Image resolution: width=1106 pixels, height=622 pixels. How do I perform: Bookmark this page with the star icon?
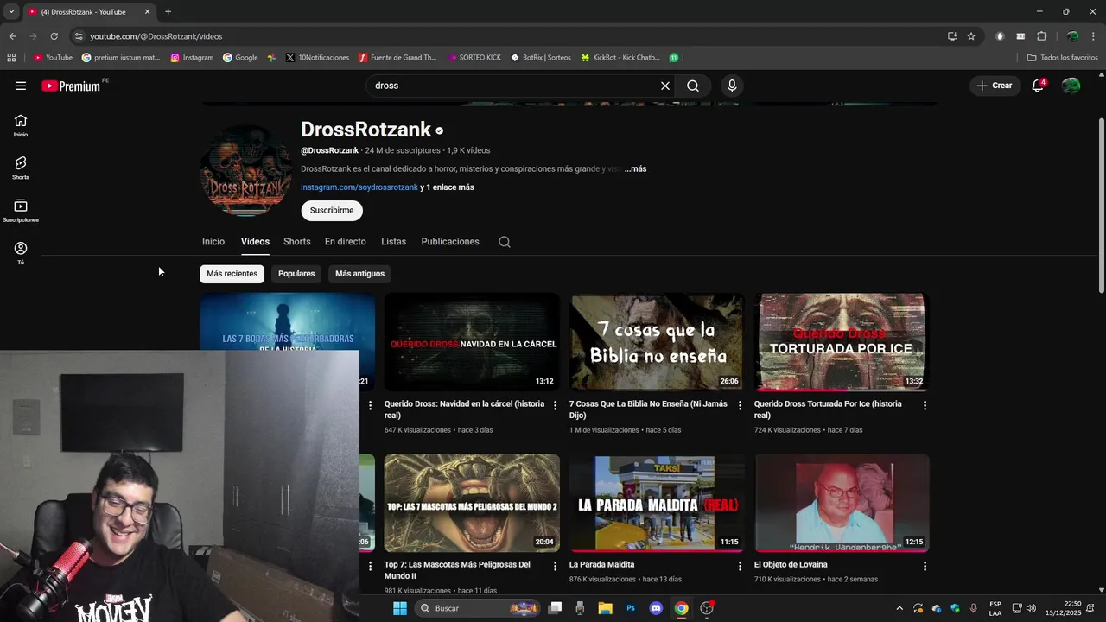pos(971,36)
